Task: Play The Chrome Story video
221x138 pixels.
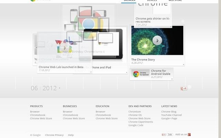Action: click(x=157, y=40)
